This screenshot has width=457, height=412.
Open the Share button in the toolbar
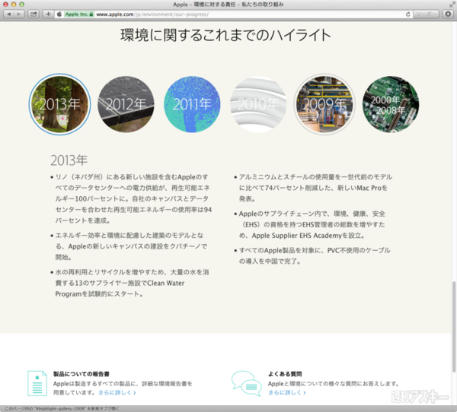pos(34,14)
